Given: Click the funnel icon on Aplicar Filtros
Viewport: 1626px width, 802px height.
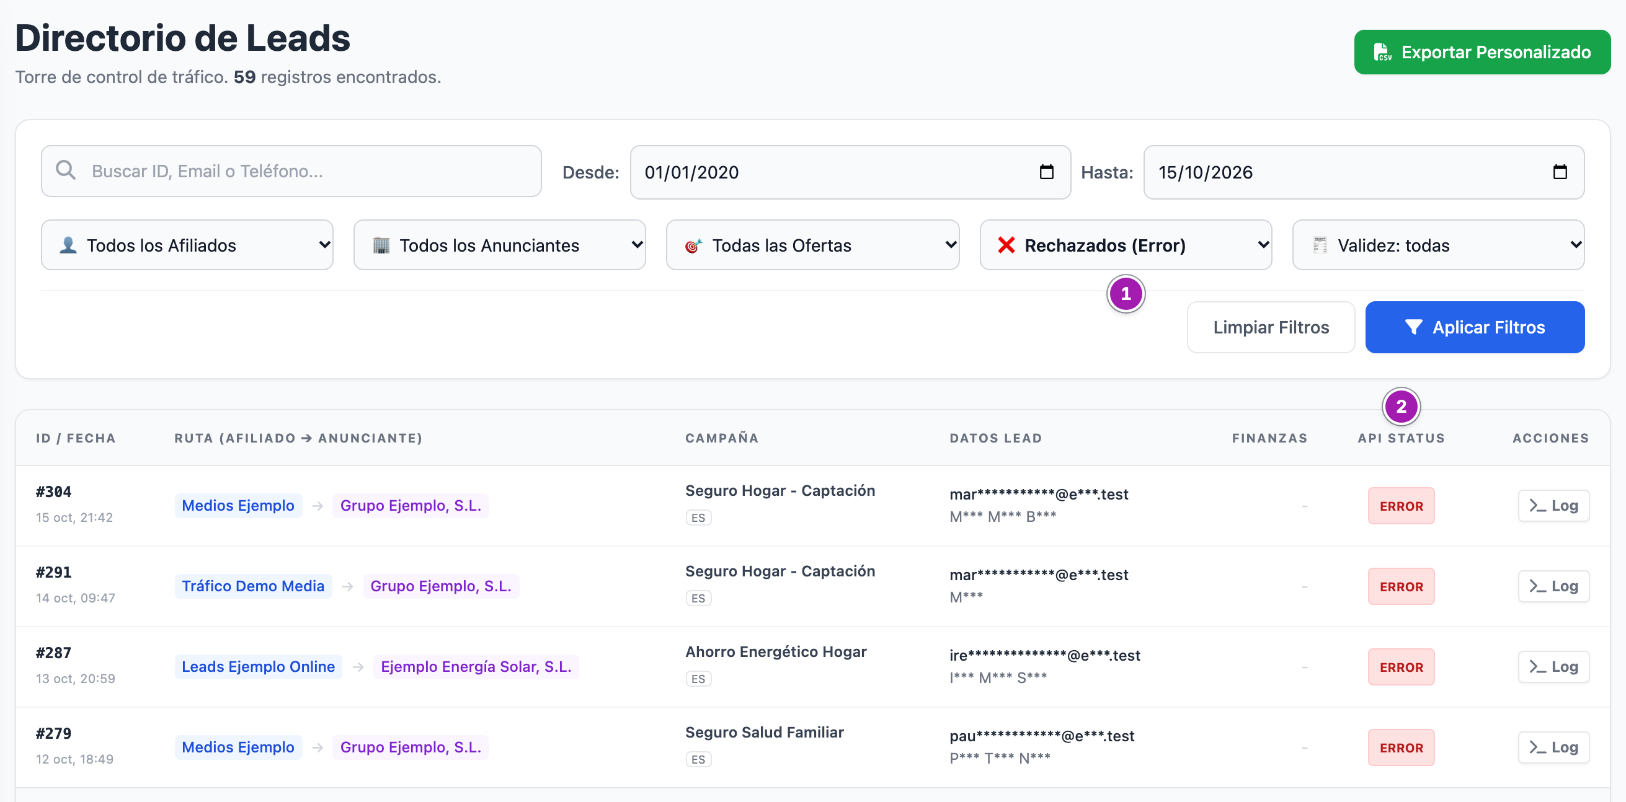Looking at the screenshot, I should 1413,327.
